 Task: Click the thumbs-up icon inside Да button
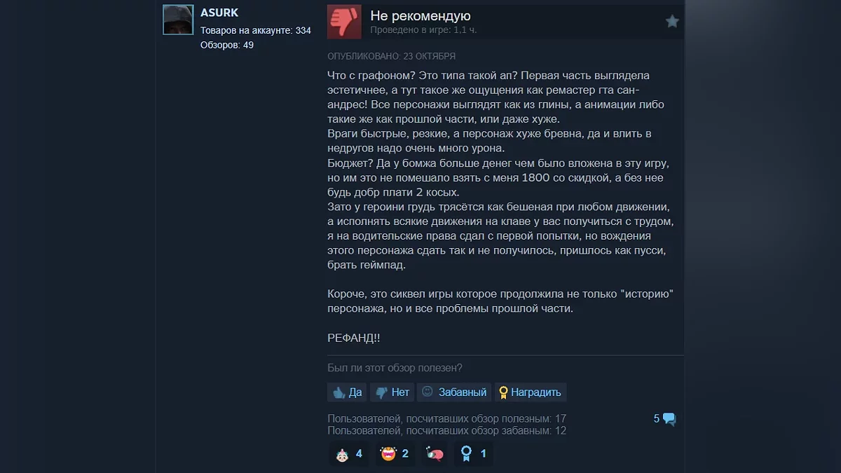click(339, 393)
